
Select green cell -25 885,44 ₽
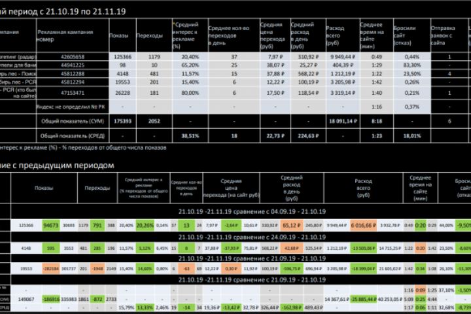pyautogui.click(x=364, y=299)
